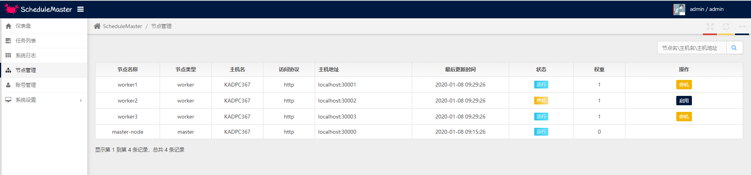Open the admin / admin user menu
The image size is (751, 175).
[706, 9]
